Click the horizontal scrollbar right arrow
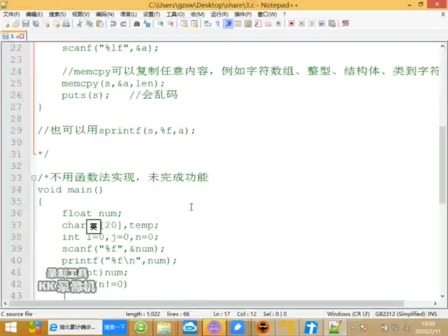The width and height of the screenshot is (448, 336). click(x=435, y=304)
